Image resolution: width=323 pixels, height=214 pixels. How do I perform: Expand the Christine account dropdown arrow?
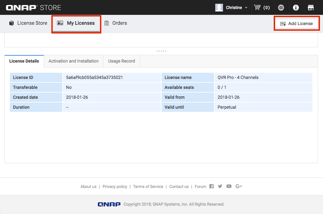tap(246, 8)
